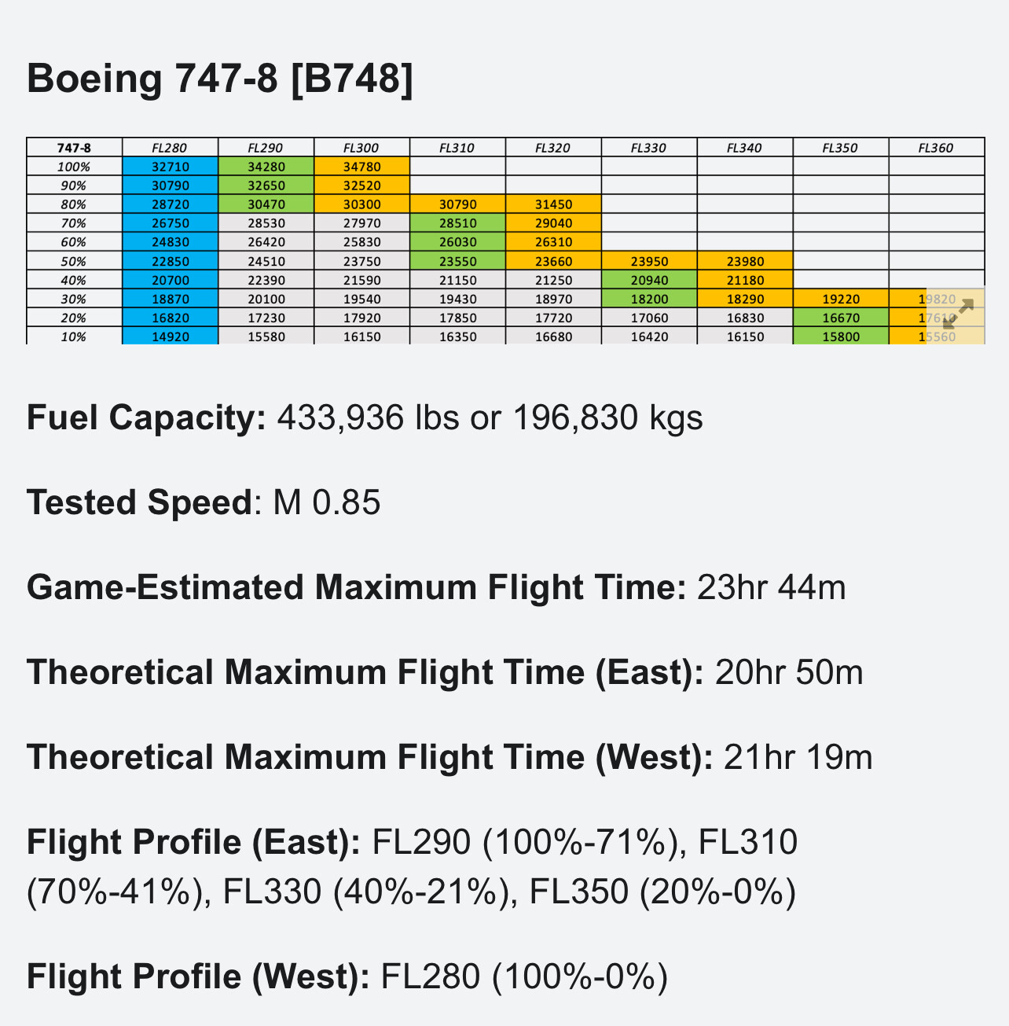Screen dimensions: 1009x1026
Task: Click the cell with value 23980
Action: pyautogui.click(x=745, y=261)
